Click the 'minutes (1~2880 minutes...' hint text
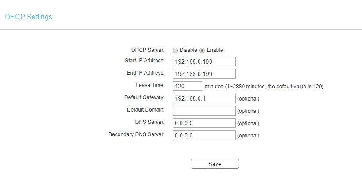The height and width of the screenshot is (195, 362). [x=264, y=87]
